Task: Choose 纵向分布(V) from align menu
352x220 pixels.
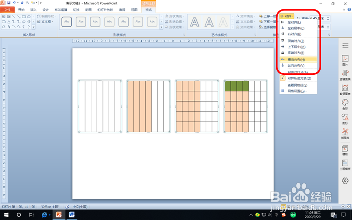Action: pos(298,65)
